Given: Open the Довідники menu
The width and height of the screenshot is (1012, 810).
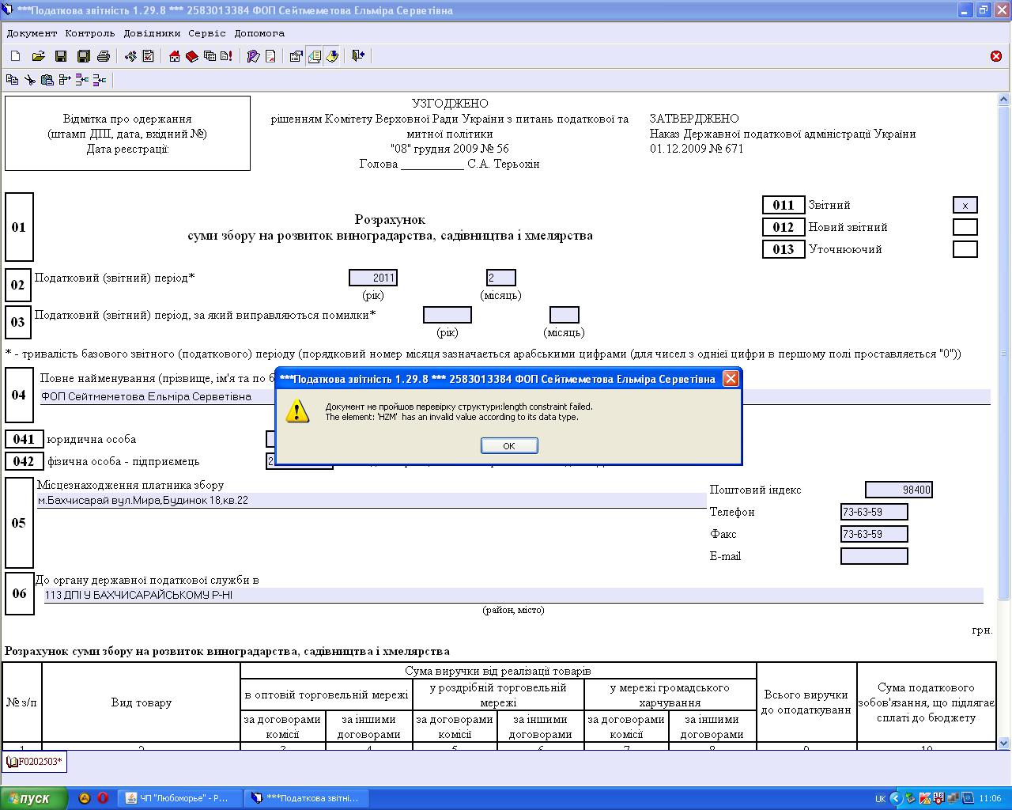Looking at the screenshot, I should [152, 33].
